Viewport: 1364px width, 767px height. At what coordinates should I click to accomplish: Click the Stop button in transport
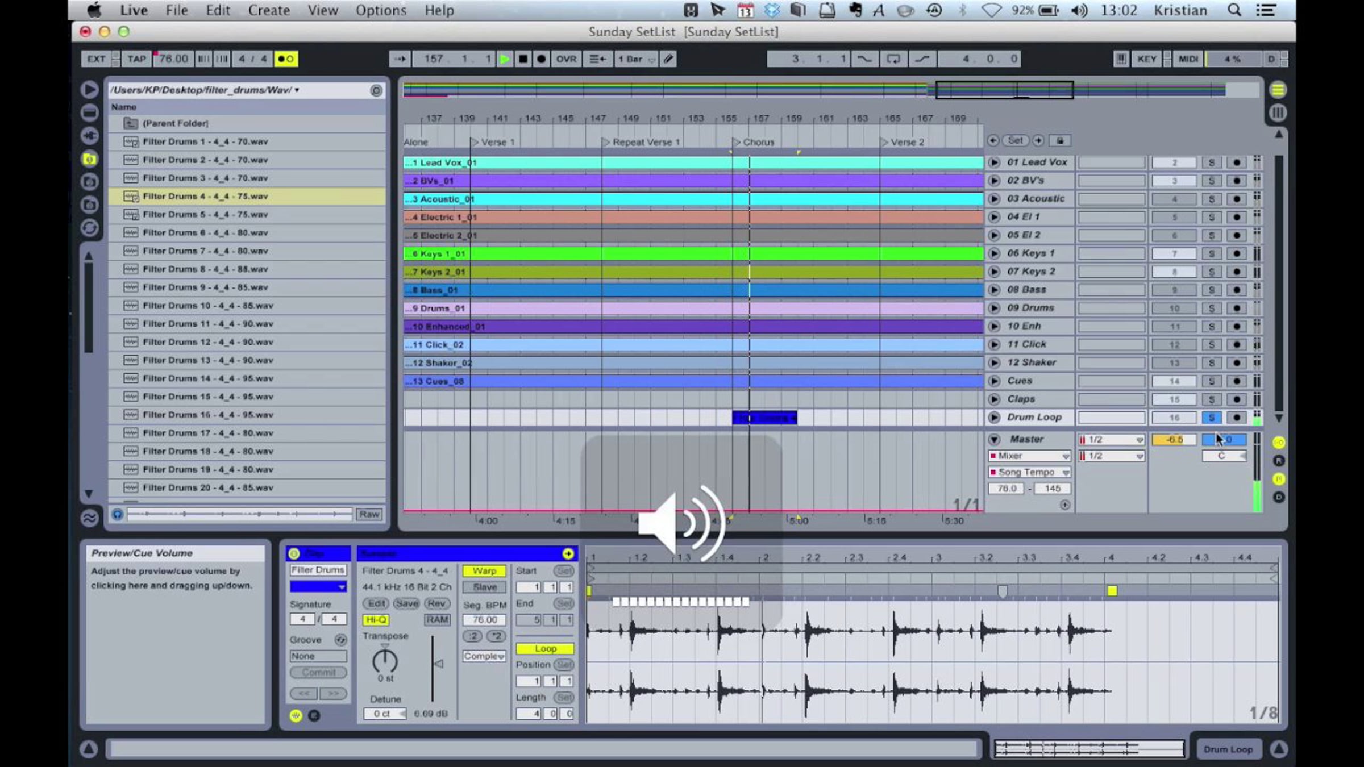point(523,59)
